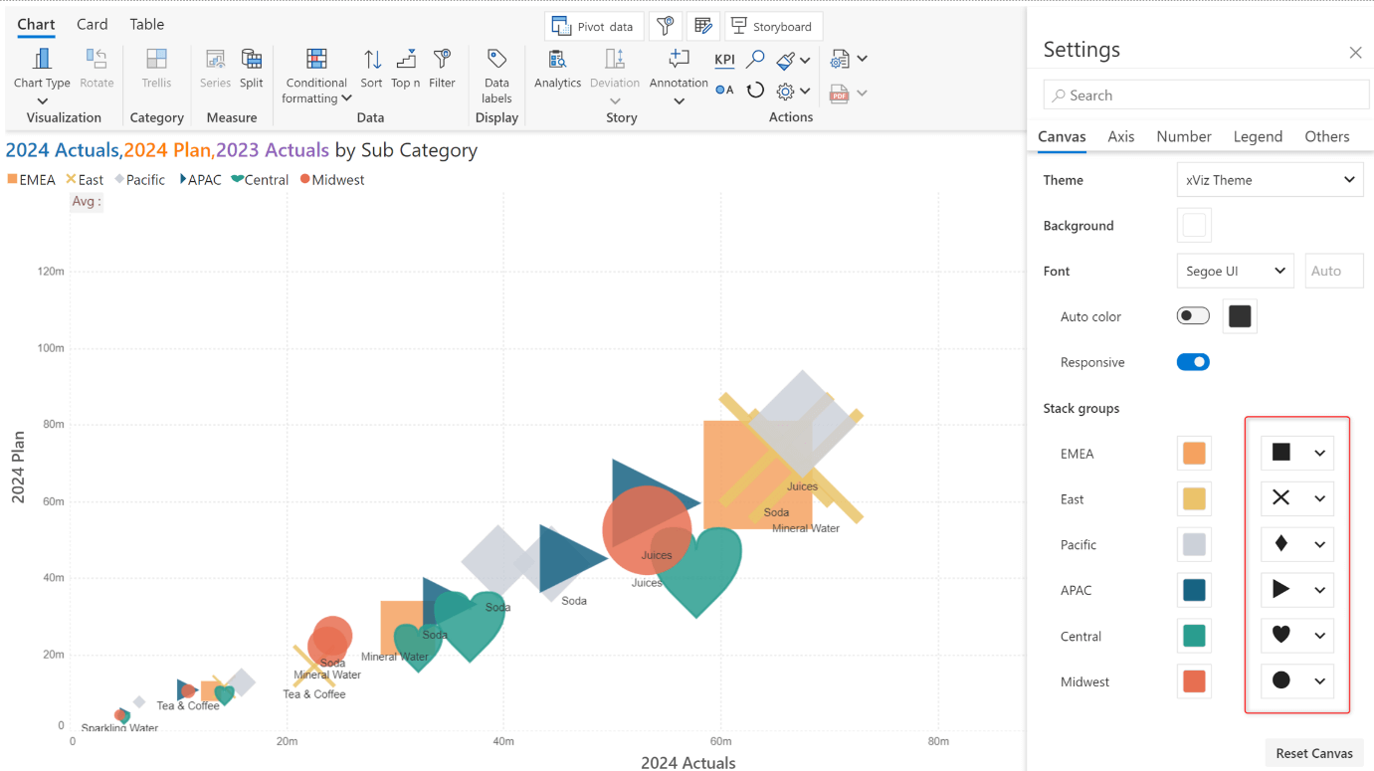Open the Annotation tool

[x=679, y=75]
